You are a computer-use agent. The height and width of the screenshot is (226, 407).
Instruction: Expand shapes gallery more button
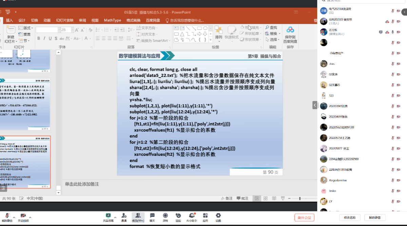pyautogui.click(x=211, y=40)
